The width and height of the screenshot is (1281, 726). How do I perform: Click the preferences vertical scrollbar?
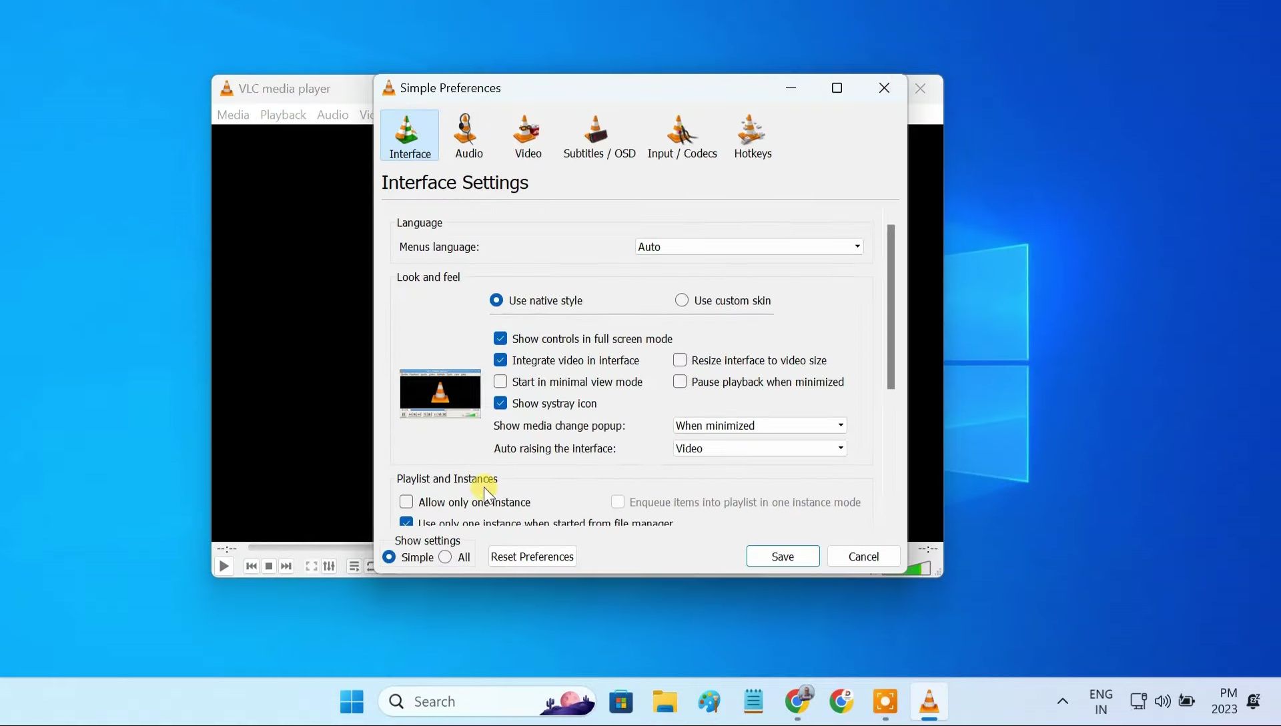pyautogui.click(x=891, y=307)
